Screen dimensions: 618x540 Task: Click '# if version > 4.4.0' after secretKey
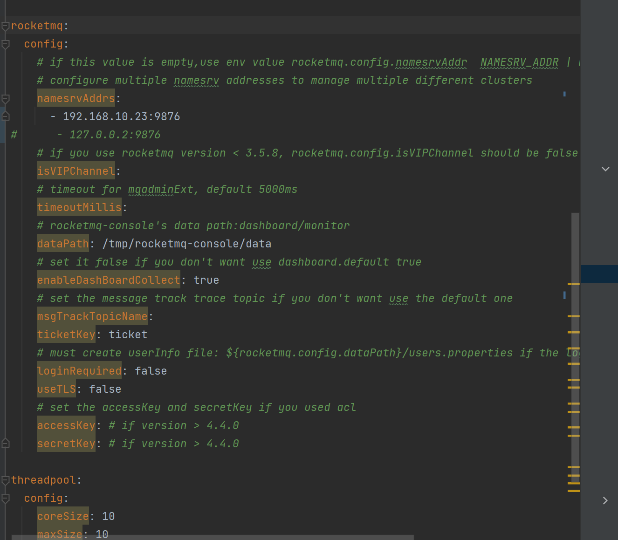coord(174,444)
